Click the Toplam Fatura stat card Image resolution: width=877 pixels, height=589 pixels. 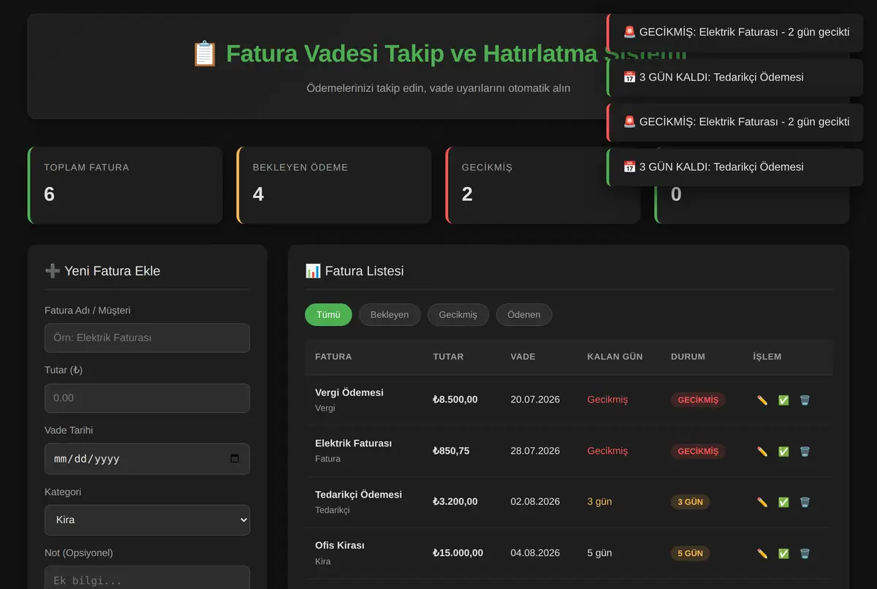point(125,186)
